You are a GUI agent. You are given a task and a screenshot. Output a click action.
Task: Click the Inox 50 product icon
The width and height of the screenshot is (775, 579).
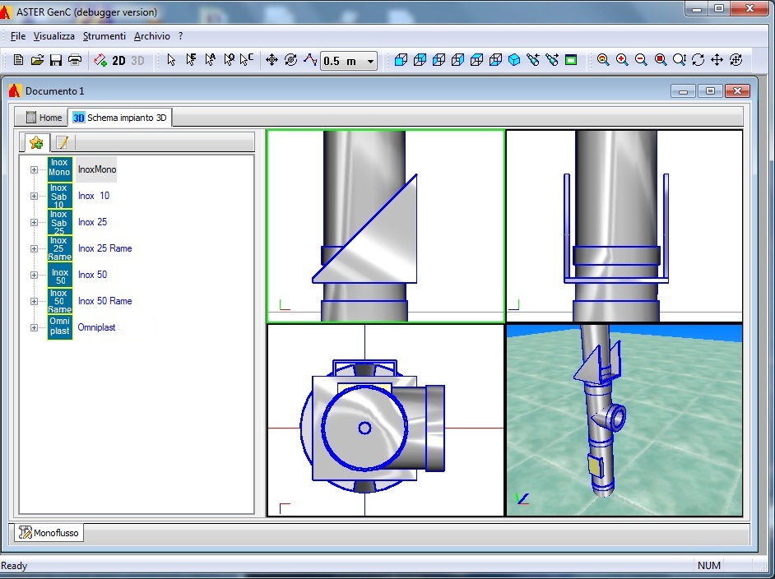tap(60, 276)
